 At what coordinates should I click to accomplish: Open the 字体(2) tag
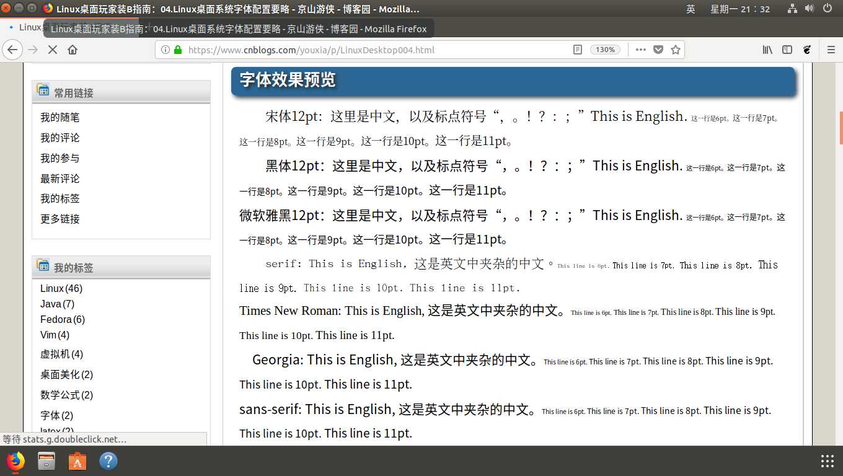pos(57,415)
